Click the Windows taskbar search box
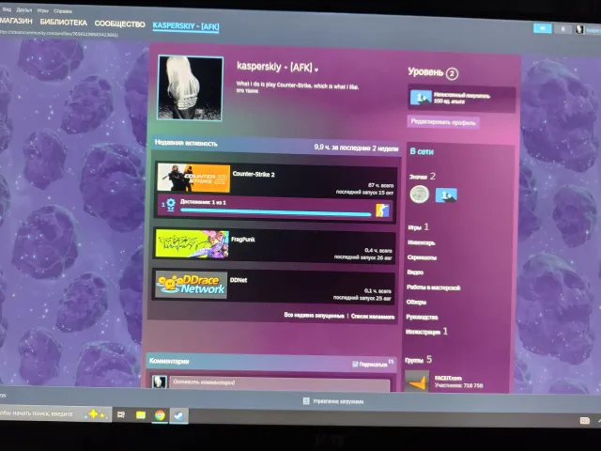This screenshot has height=451, width=601. click(x=55, y=413)
